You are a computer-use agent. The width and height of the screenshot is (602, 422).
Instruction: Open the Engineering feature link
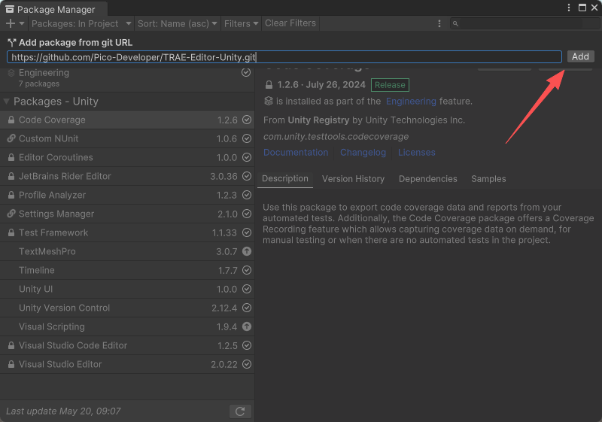[x=411, y=102]
